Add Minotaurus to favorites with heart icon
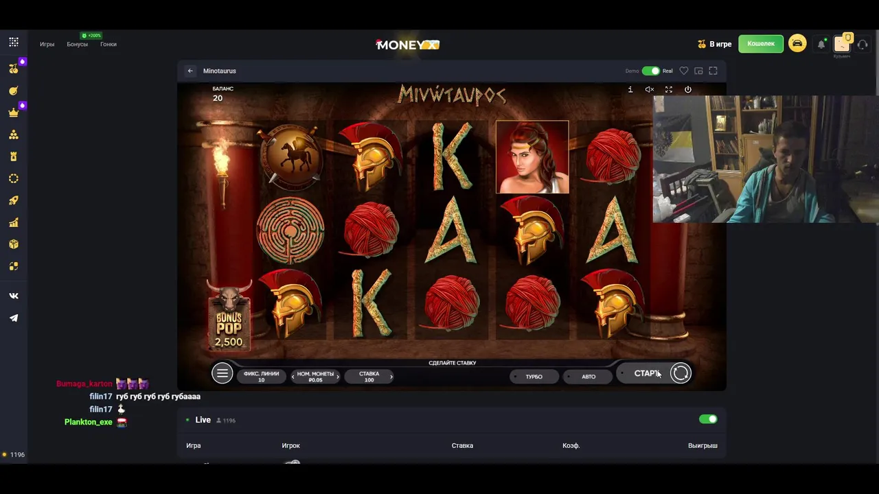Image resolution: width=879 pixels, height=494 pixels. coord(684,71)
